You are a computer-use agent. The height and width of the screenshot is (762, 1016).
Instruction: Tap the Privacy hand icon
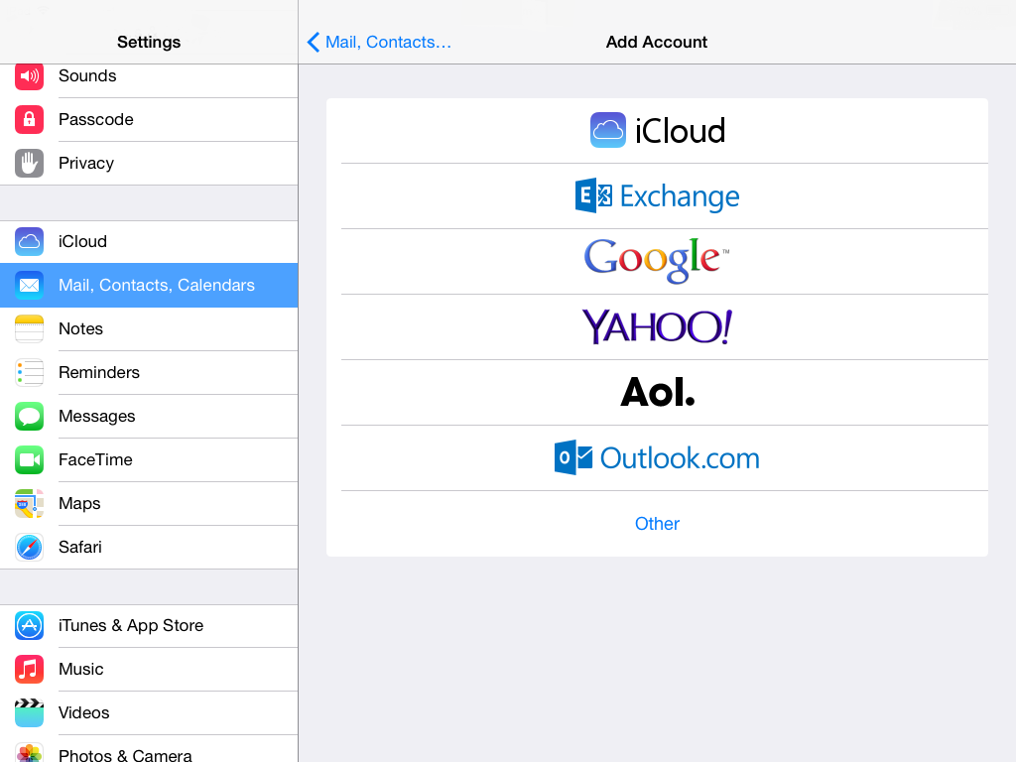tap(29, 164)
